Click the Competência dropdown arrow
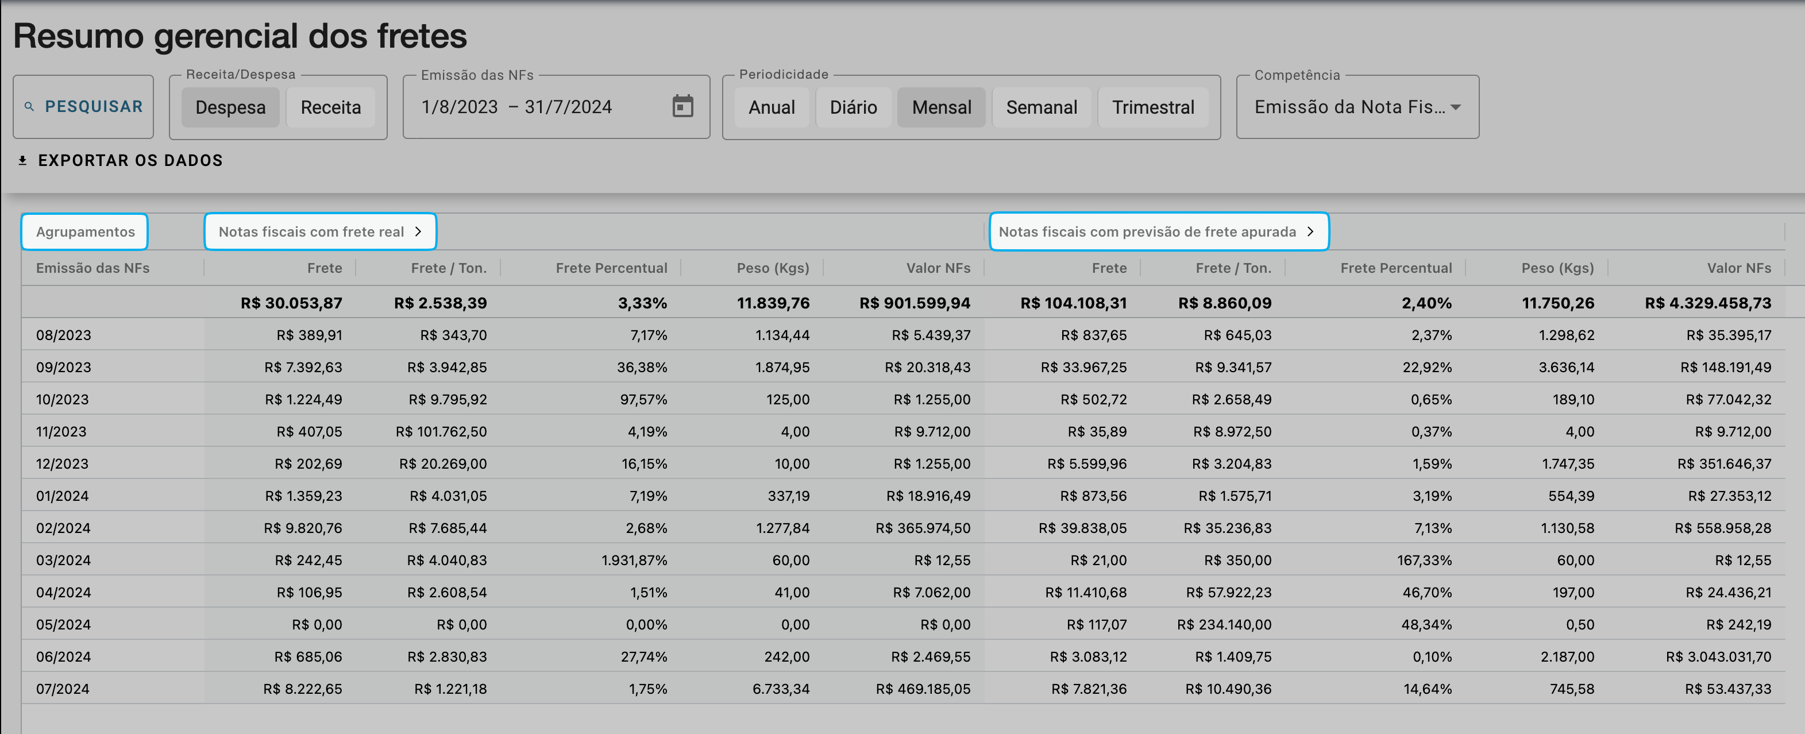The height and width of the screenshot is (734, 1805). click(1456, 107)
